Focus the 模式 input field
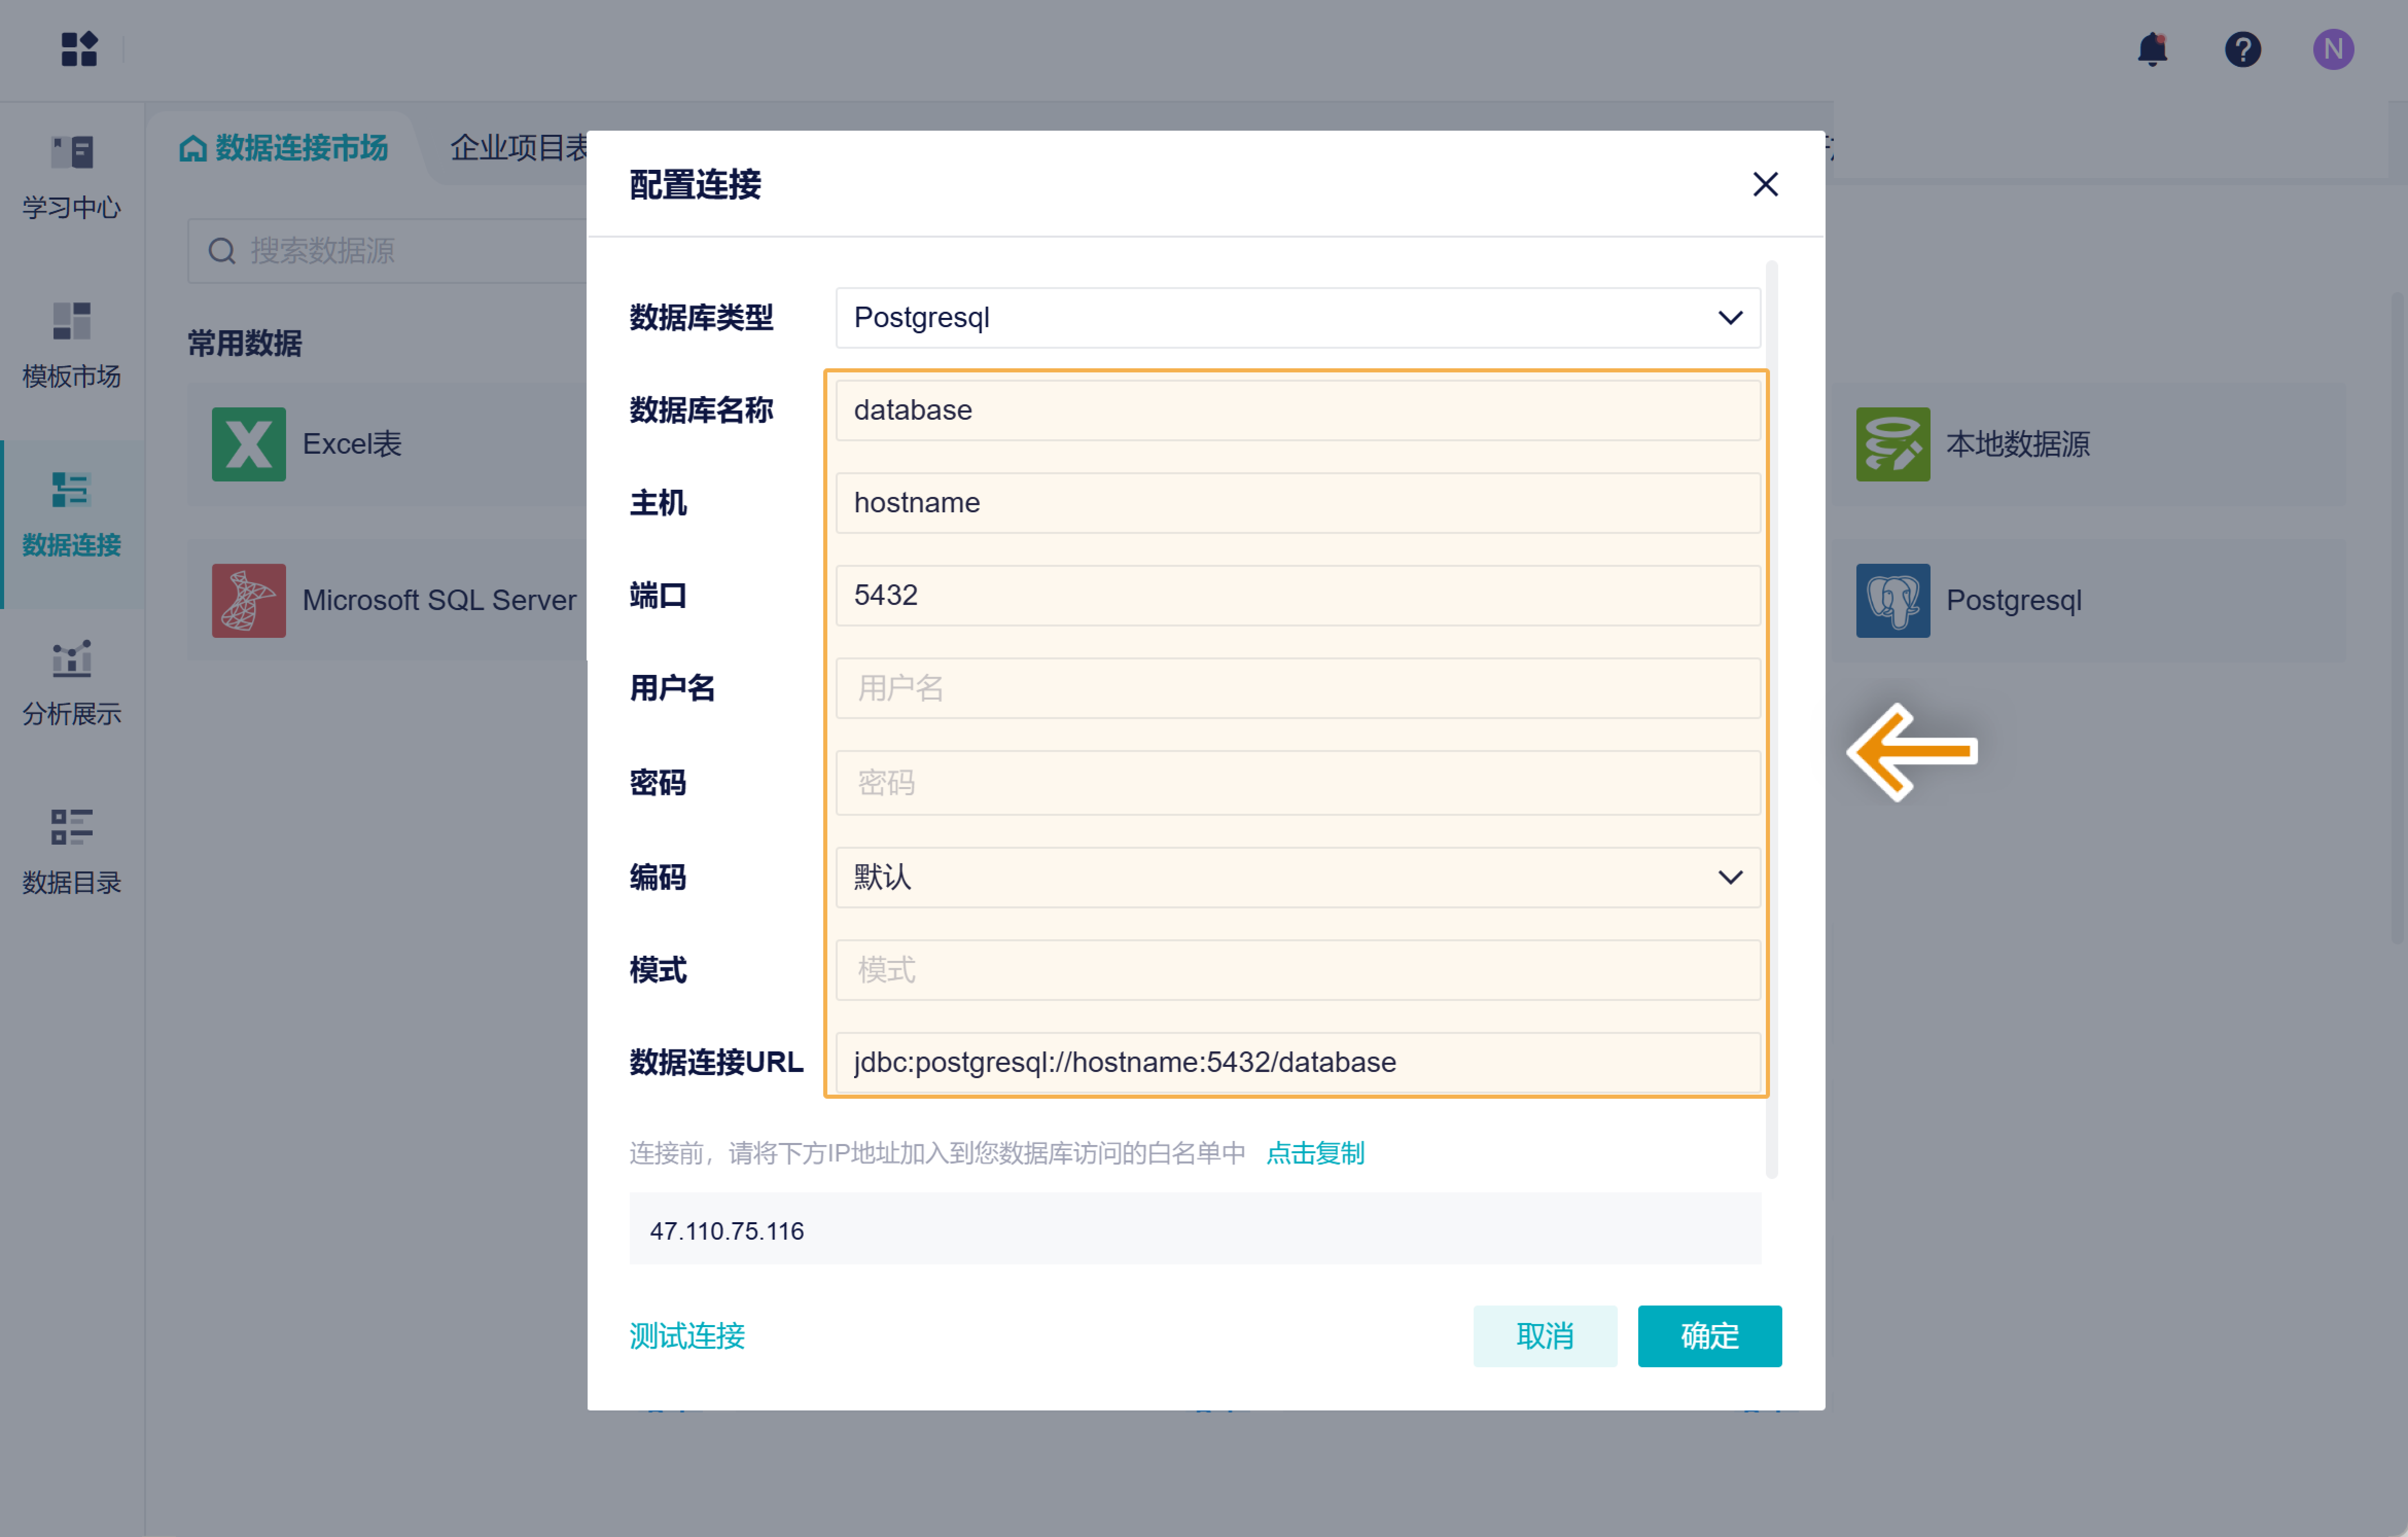The image size is (2408, 1537). (1298, 970)
